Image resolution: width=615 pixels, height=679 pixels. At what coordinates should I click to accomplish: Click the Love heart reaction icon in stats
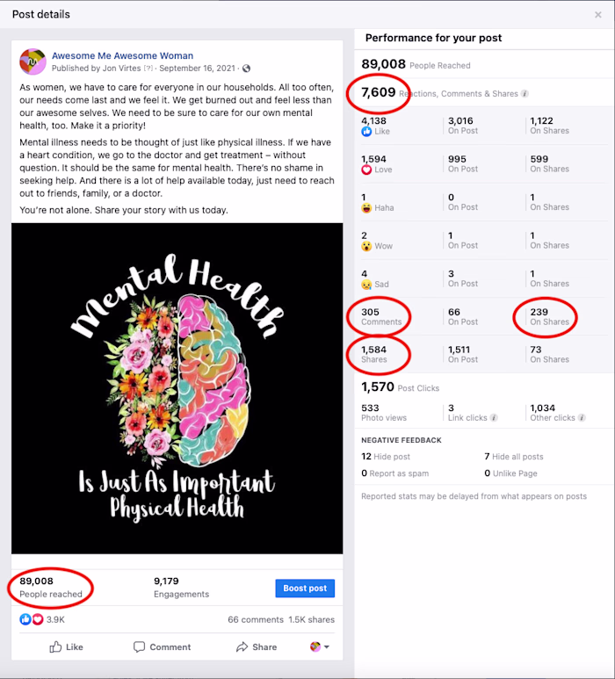click(x=366, y=170)
